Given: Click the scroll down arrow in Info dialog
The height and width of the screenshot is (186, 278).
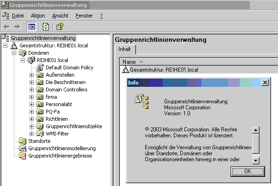Looking at the screenshot, I should click(256, 161).
